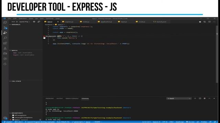Open the Launch Program configuration dropdown
The image size is (220, 123).
tap(25, 22)
